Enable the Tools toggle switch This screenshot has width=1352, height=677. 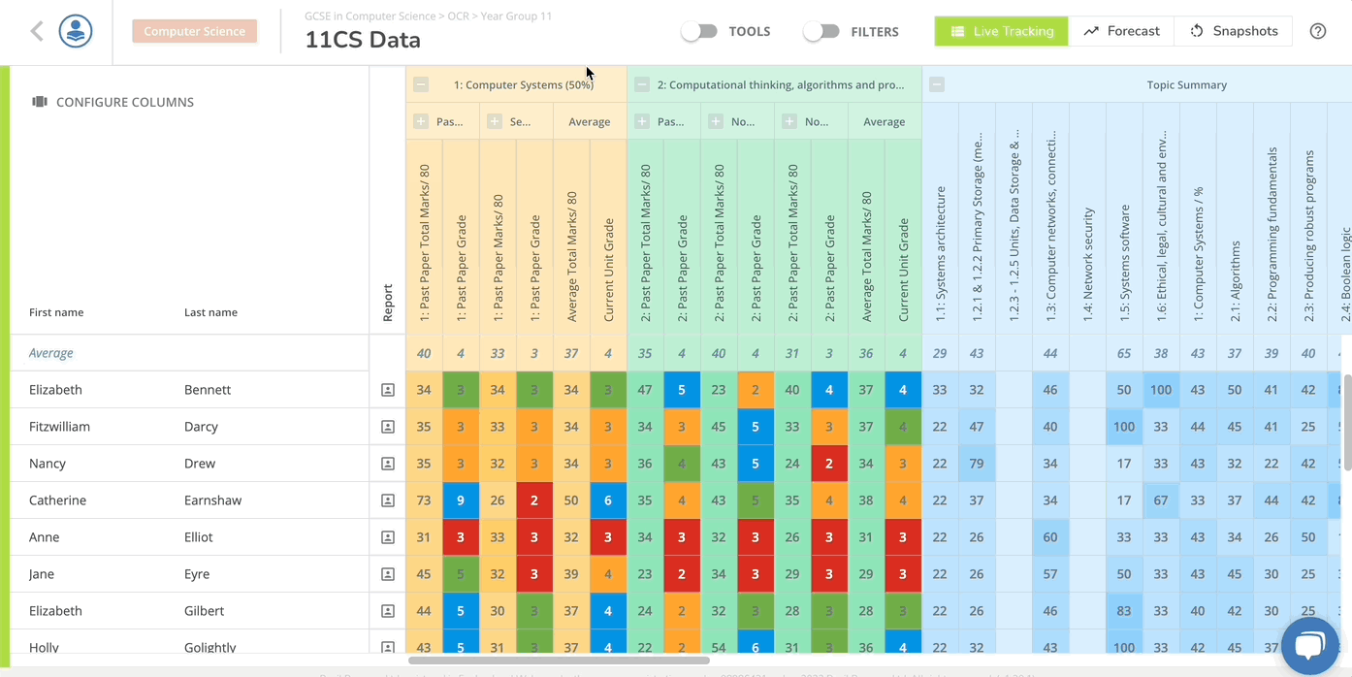tap(699, 31)
